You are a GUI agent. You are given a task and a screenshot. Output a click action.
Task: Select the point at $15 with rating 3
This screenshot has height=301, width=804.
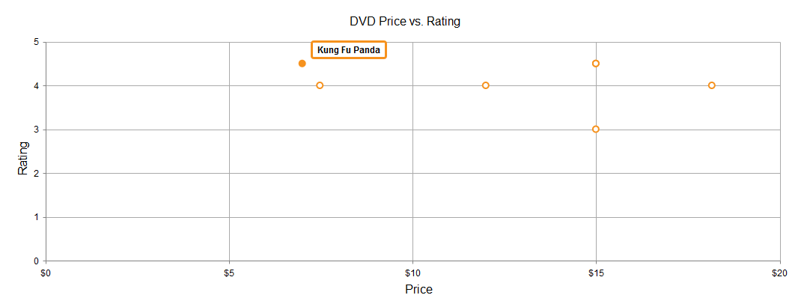pyautogui.click(x=596, y=130)
